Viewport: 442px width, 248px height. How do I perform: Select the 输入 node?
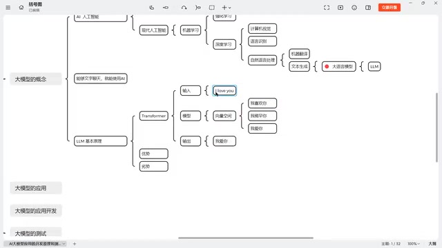click(191, 91)
